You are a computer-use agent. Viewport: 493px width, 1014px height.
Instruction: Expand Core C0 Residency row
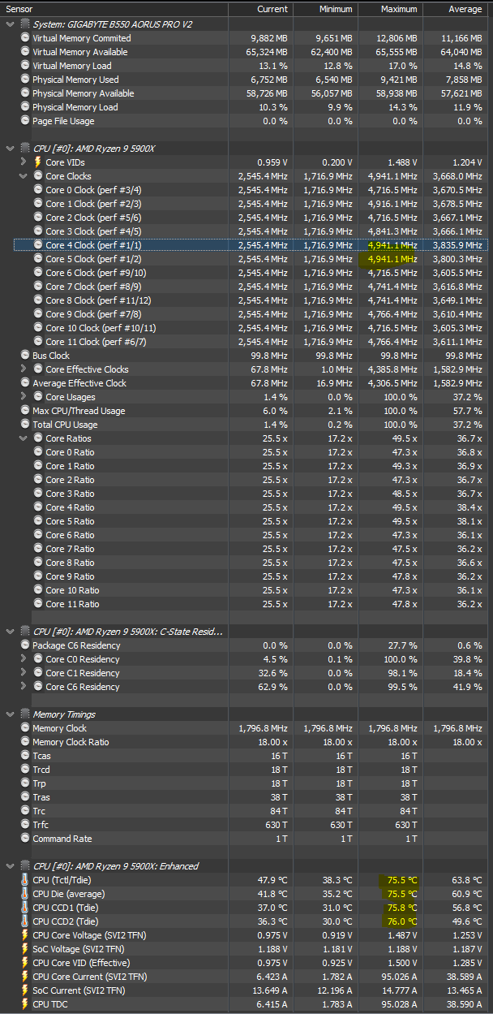24,659
